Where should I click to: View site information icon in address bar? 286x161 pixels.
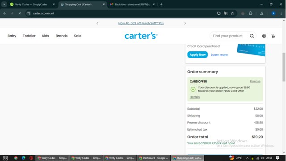(x=29, y=13)
